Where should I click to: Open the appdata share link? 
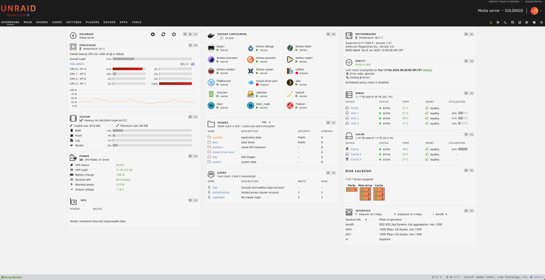217,137
